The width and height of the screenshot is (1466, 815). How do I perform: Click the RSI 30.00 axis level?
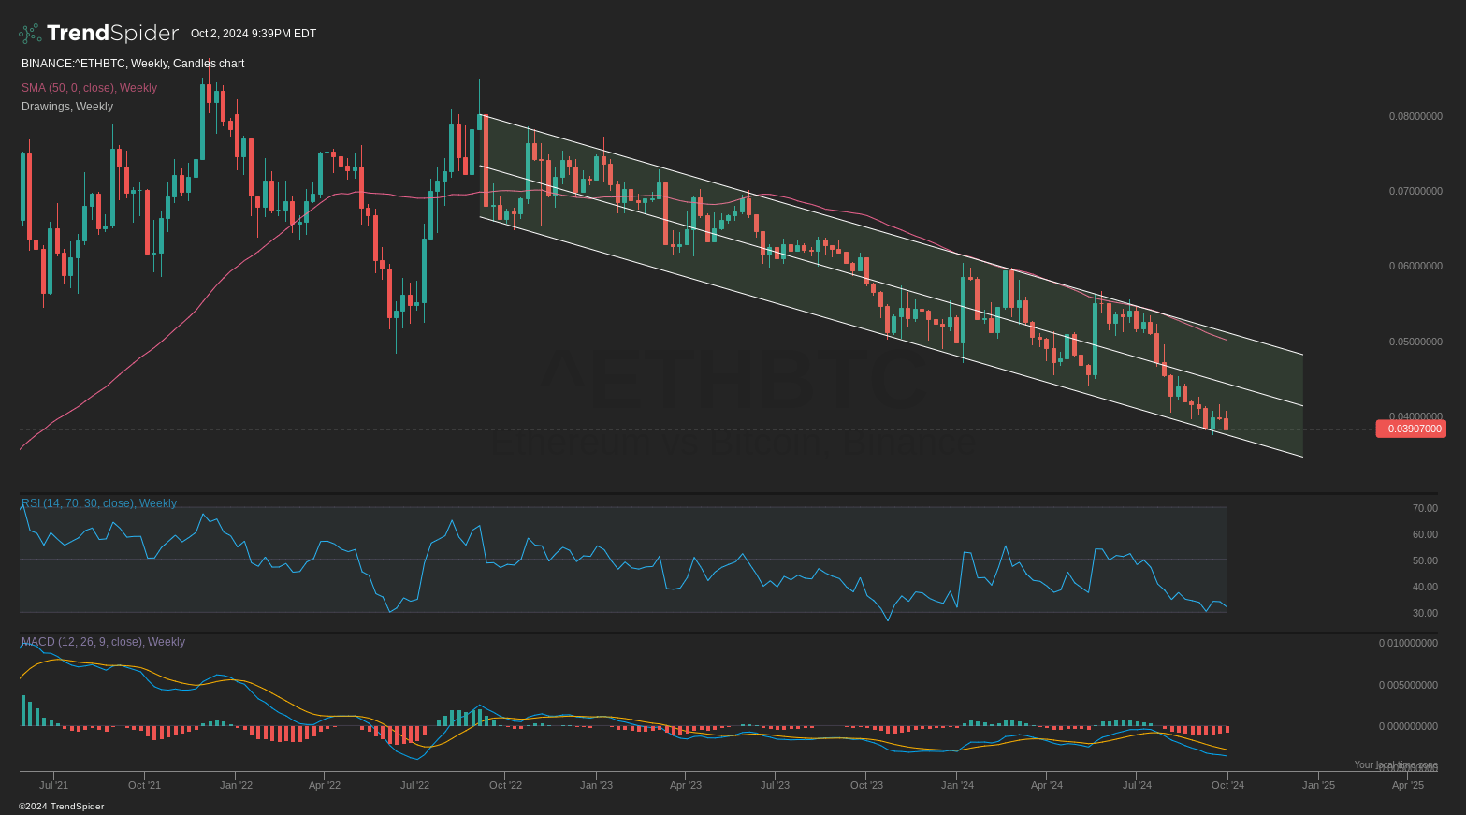1424,613
